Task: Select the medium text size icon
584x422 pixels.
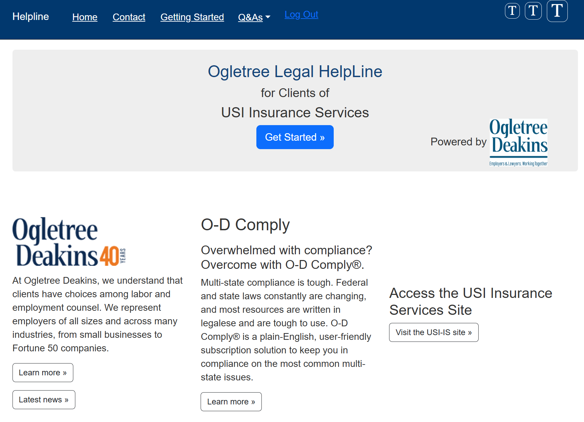Action: [533, 11]
